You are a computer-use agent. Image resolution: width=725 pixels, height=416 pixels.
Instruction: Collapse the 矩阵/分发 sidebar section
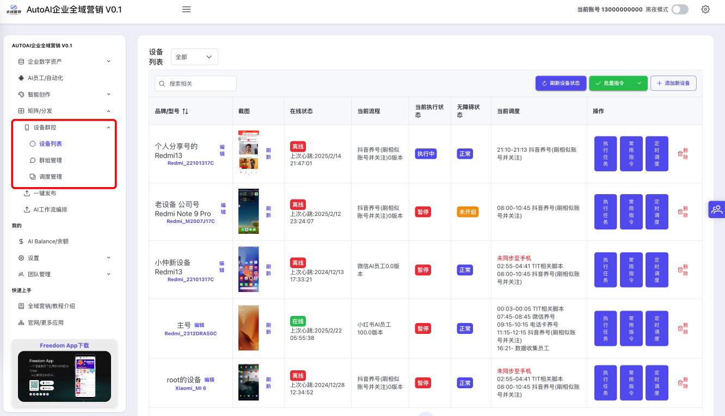click(x=65, y=111)
